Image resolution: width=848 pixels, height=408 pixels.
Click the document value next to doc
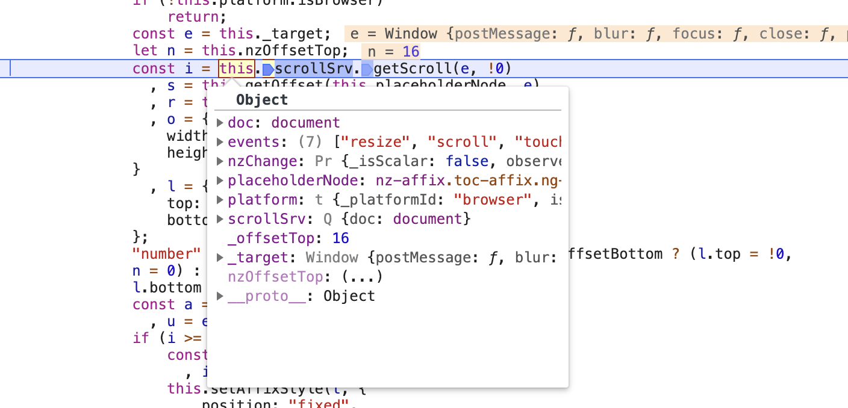point(305,122)
